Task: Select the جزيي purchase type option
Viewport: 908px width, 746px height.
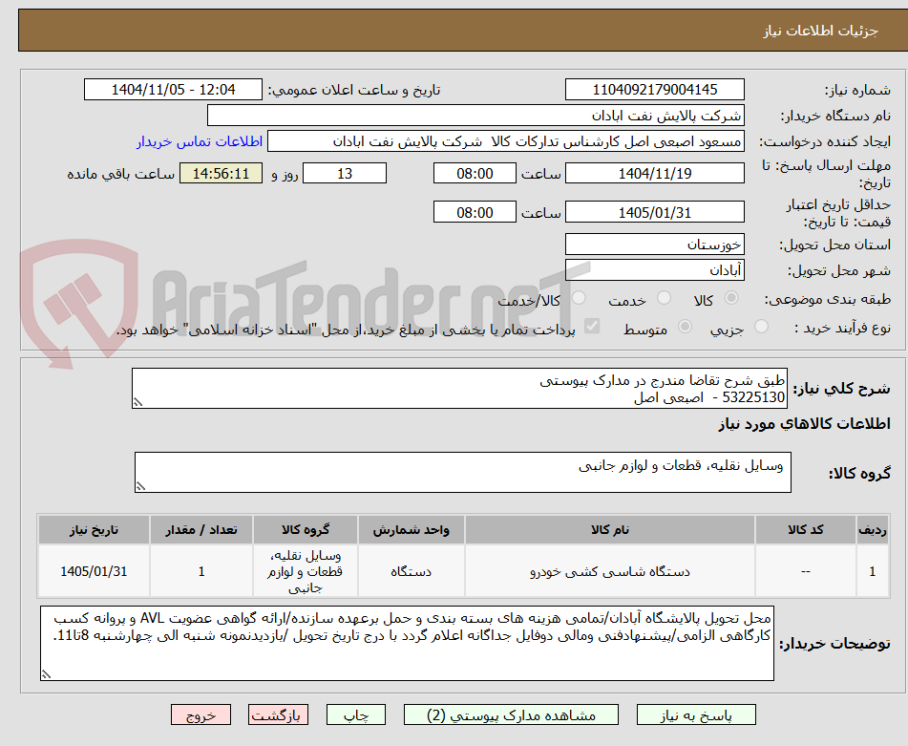Action: [x=761, y=327]
